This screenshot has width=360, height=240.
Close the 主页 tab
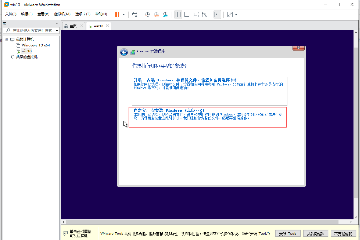[82, 26]
